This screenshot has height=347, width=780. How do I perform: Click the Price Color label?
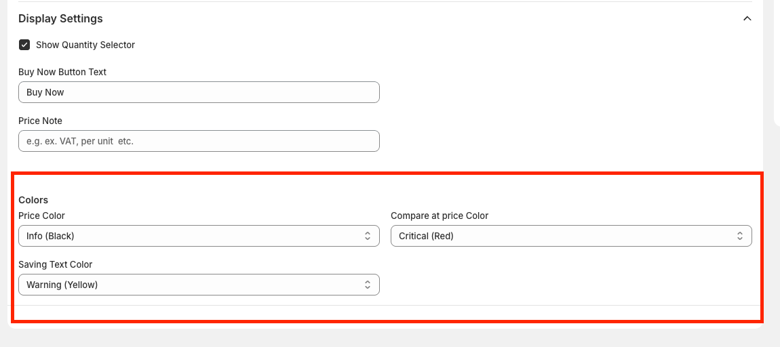(x=41, y=216)
